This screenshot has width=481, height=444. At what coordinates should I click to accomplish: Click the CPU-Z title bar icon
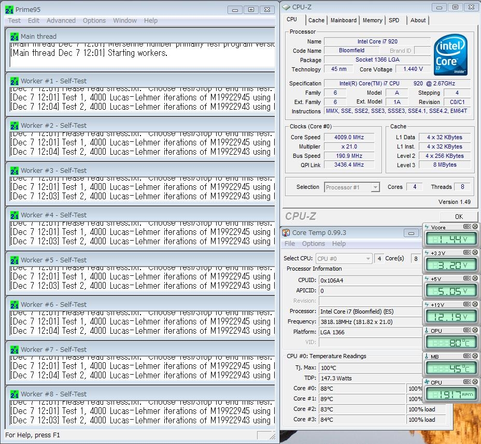[287, 7]
